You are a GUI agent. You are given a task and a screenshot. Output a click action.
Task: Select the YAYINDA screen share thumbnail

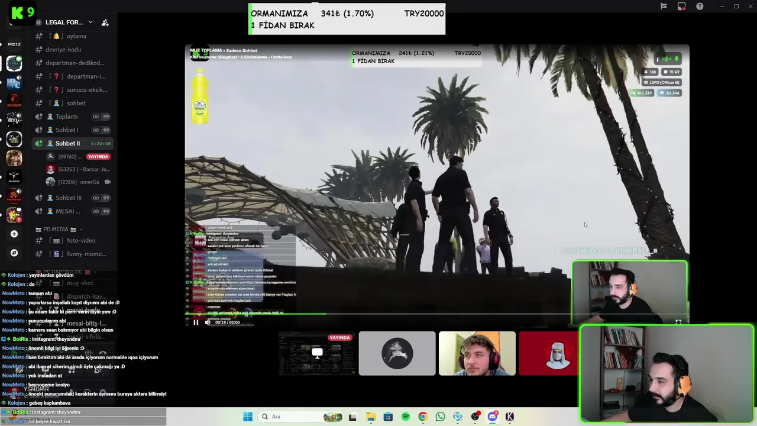(x=317, y=353)
